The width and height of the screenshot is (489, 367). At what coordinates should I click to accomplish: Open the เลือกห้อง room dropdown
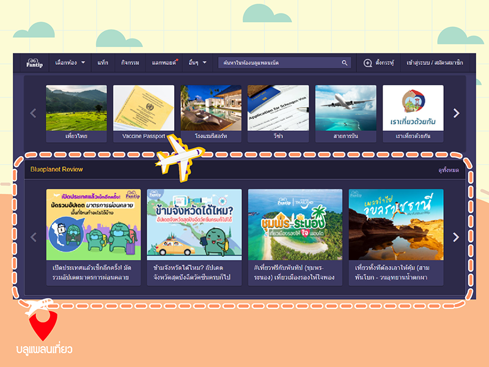70,63
